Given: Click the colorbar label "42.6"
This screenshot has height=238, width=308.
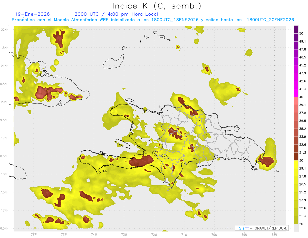Looking at the screenshot, I should pos(303,81).
